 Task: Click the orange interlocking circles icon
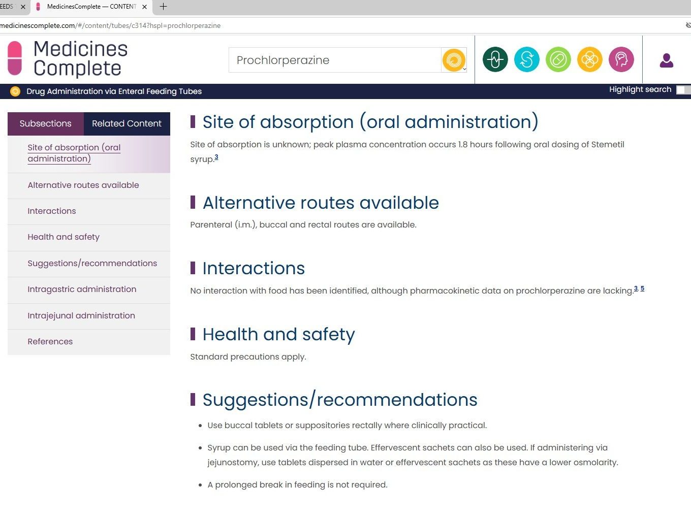tap(589, 60)
